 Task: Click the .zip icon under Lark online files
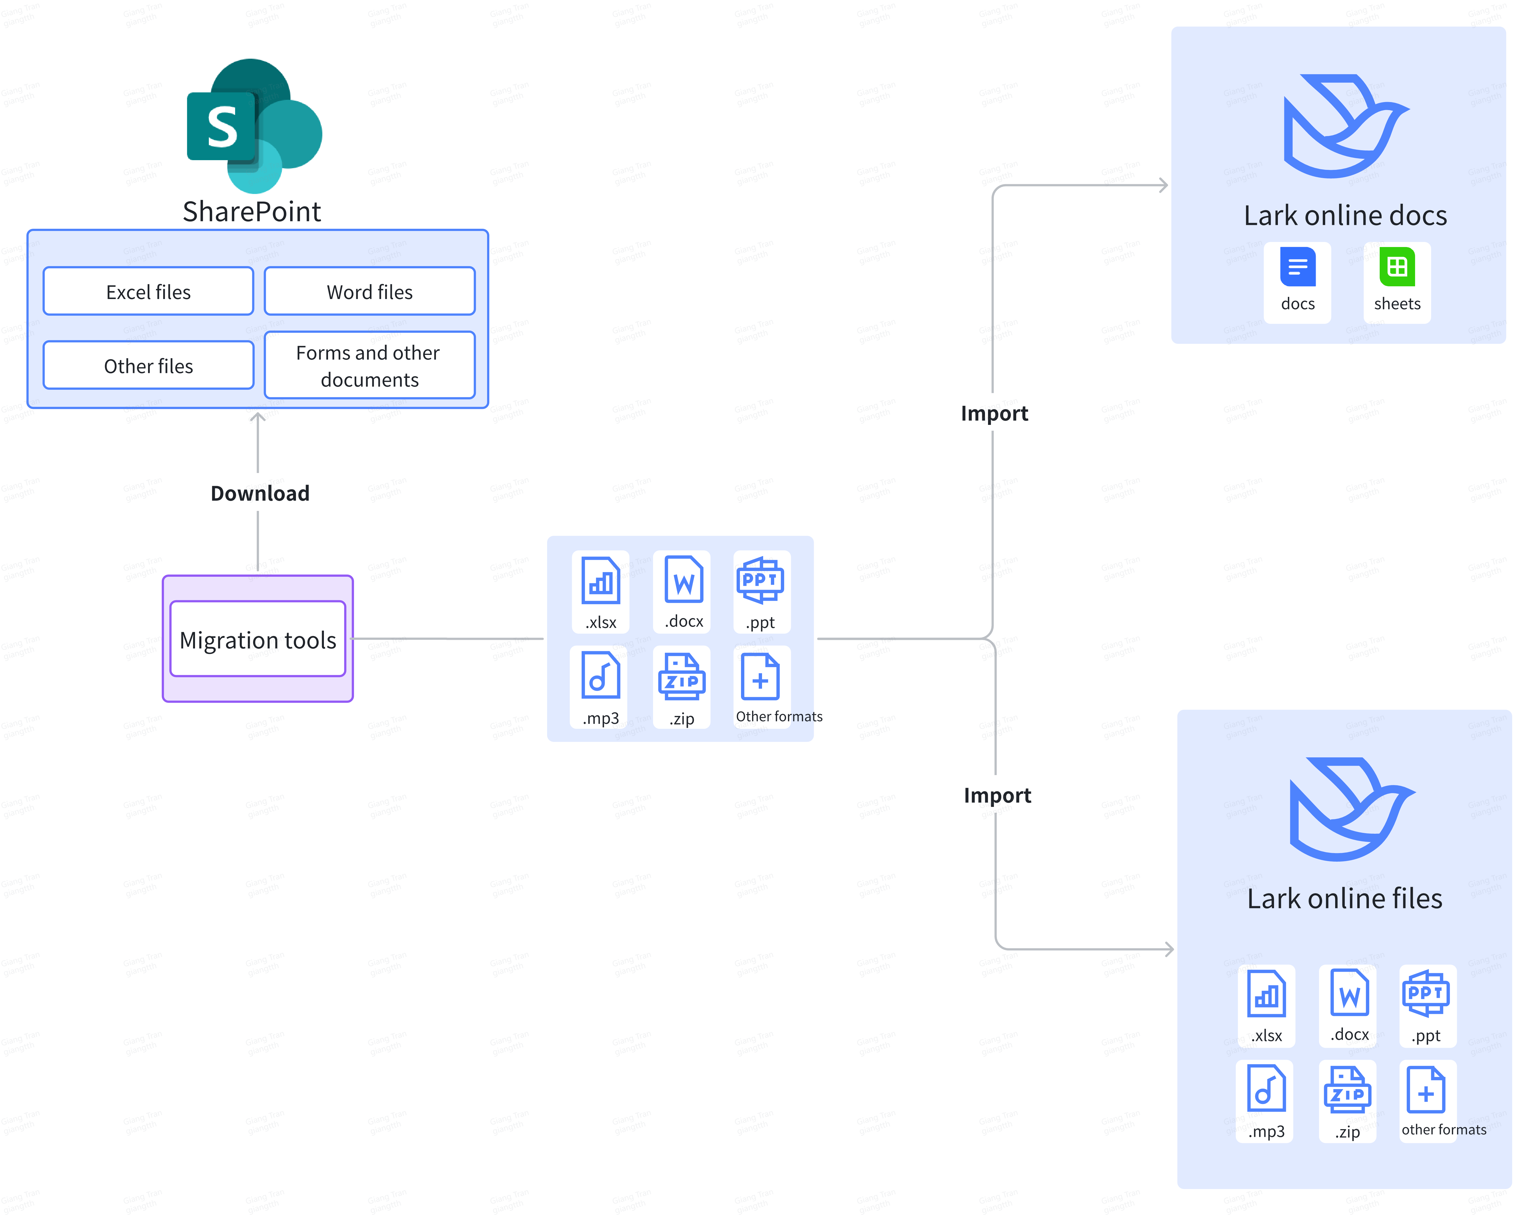tap(1348, 1089)
